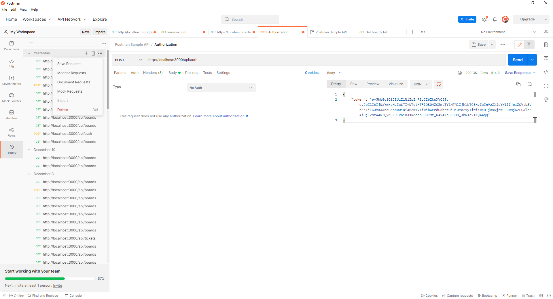Select the History sidebar panel
553x299 pixels.
coord(12,149)
